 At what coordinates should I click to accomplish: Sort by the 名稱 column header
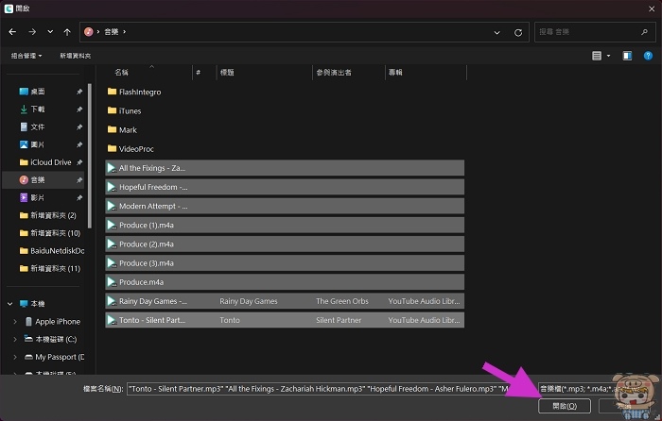121,72
